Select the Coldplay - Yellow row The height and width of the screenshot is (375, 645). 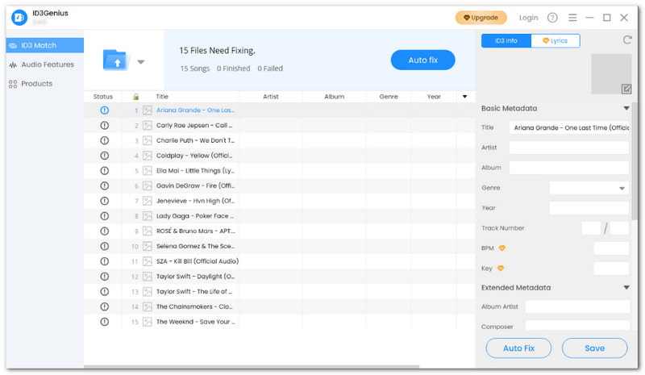(279, 156)
